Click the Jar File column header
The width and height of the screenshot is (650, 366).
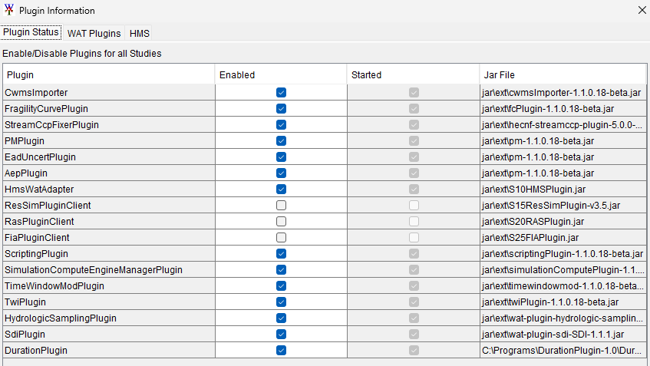(x=563, y=75)
